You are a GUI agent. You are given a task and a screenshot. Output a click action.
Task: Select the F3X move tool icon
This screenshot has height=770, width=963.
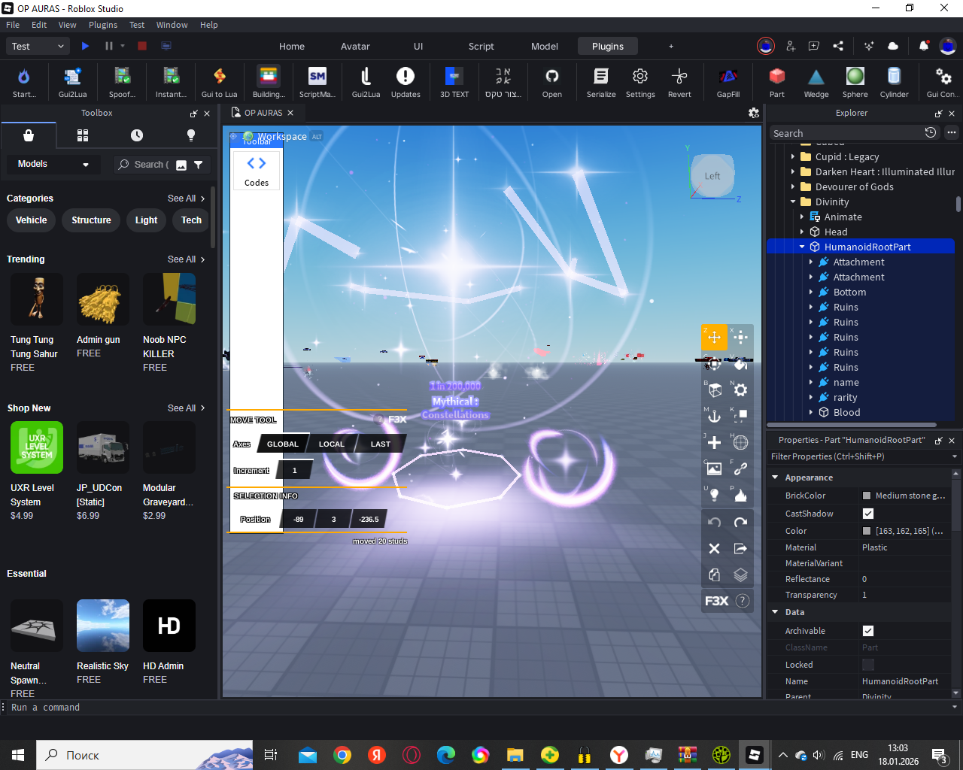coord(714,337)
